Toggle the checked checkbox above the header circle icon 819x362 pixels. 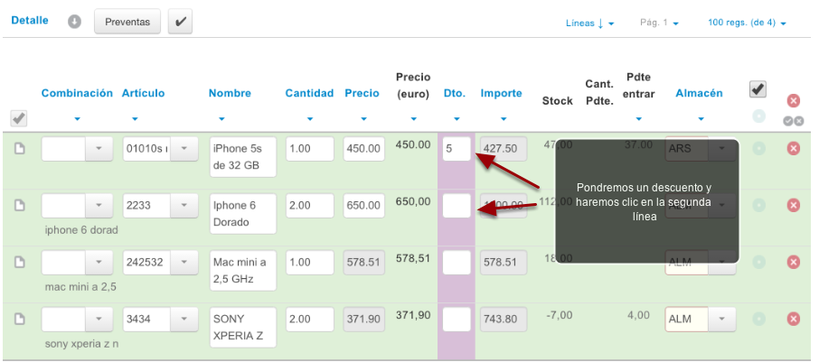pos(758,89)
